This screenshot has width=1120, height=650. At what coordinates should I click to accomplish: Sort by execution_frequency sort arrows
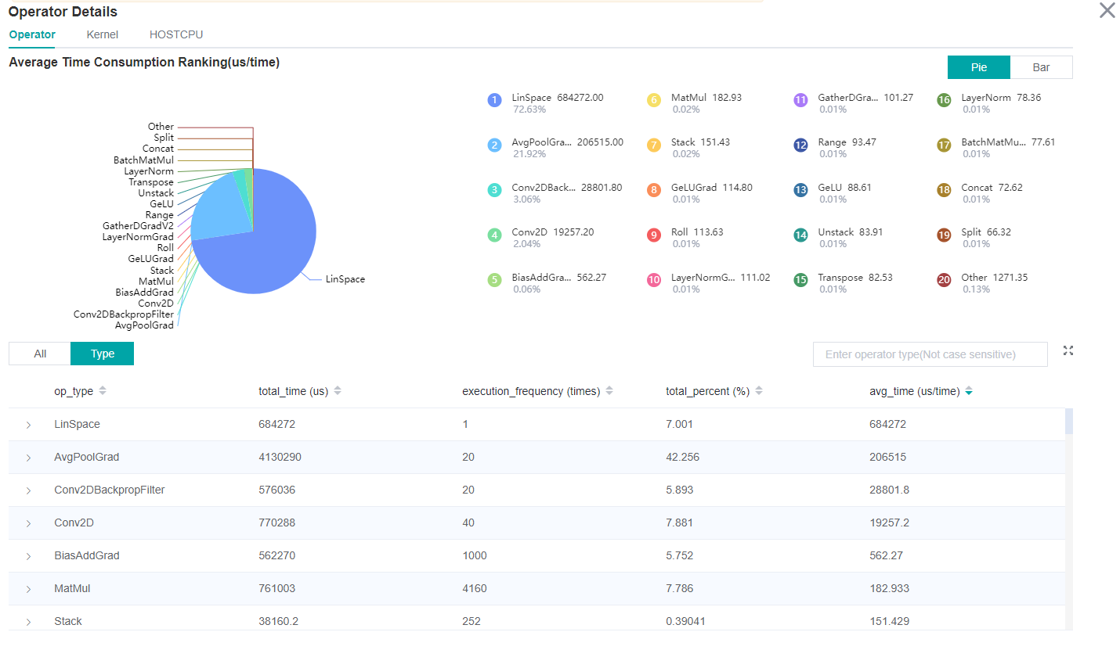point(609,391)
